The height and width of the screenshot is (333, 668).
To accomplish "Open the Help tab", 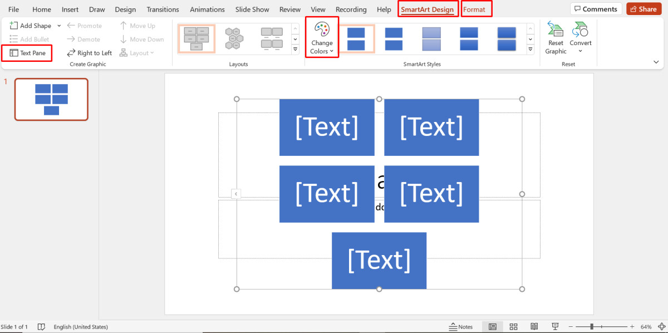I will (384, 9).
